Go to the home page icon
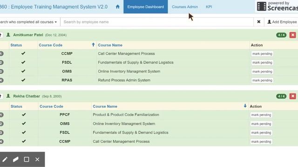The image size is (298, 167). click(x=118, y=6)
